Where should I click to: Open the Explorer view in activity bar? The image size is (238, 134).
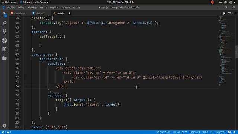4,15
